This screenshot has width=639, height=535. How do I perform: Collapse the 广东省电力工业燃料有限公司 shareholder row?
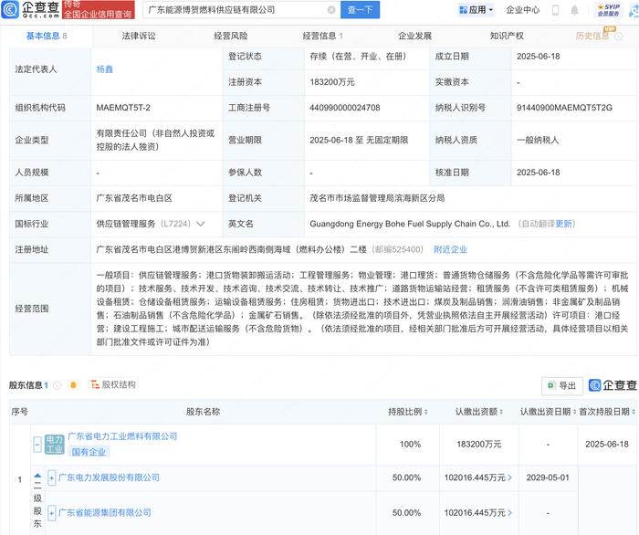coord(37,444)
